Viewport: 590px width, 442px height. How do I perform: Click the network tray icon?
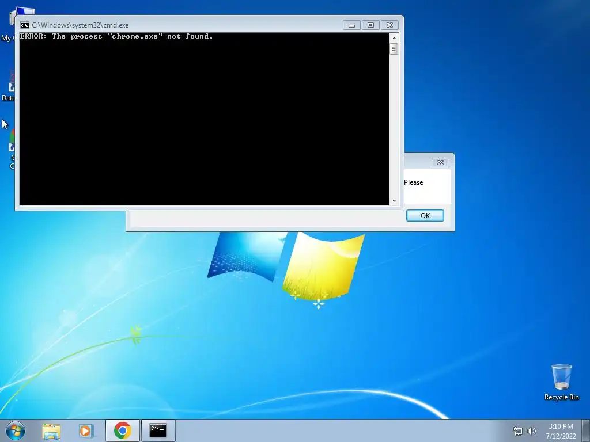tap(518, 431)
